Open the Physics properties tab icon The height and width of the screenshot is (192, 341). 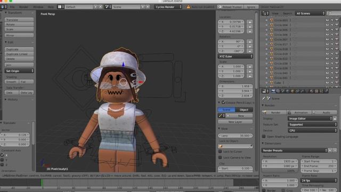(326, 91)
